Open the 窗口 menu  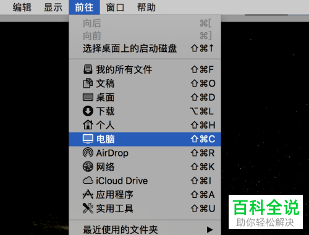115,7
